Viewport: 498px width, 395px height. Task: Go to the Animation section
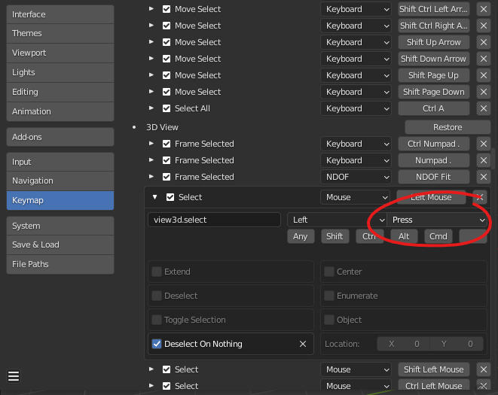(x=60, y=111)
